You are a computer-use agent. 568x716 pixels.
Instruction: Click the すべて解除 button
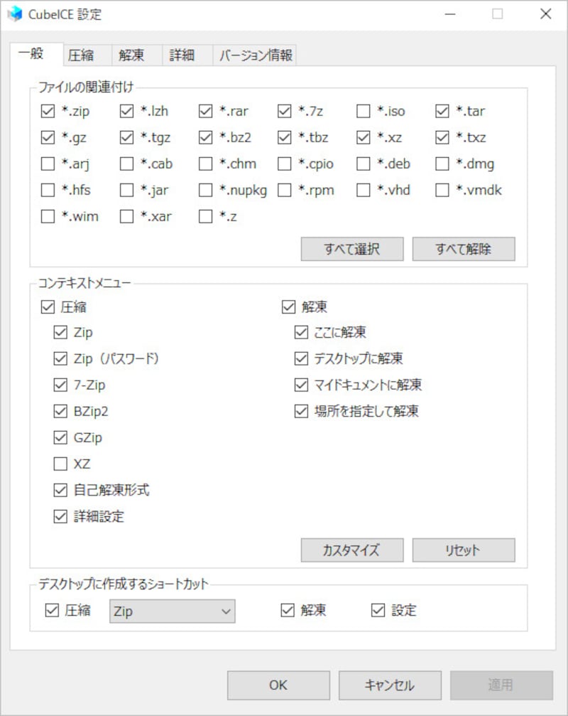pos(463,249)
